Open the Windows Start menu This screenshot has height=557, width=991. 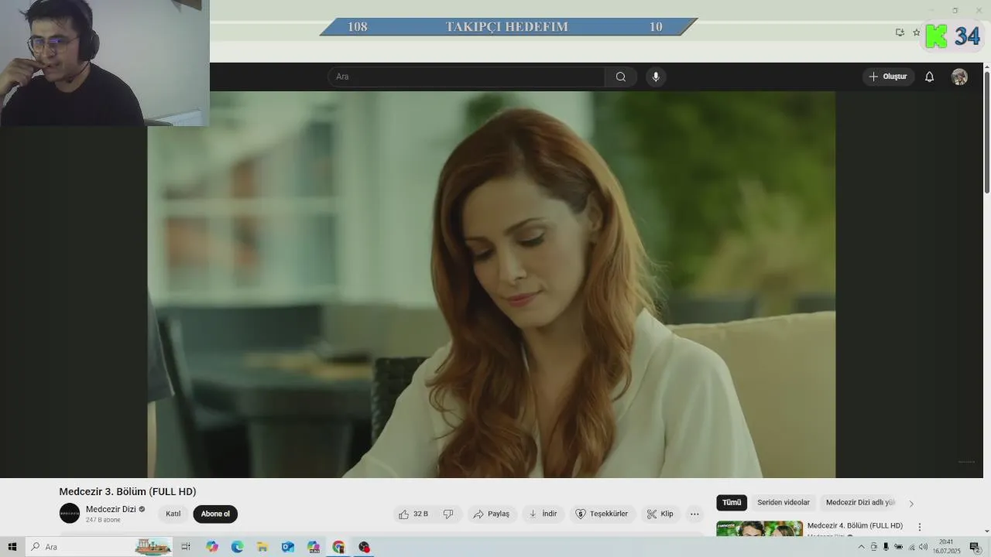click(12, 547)
